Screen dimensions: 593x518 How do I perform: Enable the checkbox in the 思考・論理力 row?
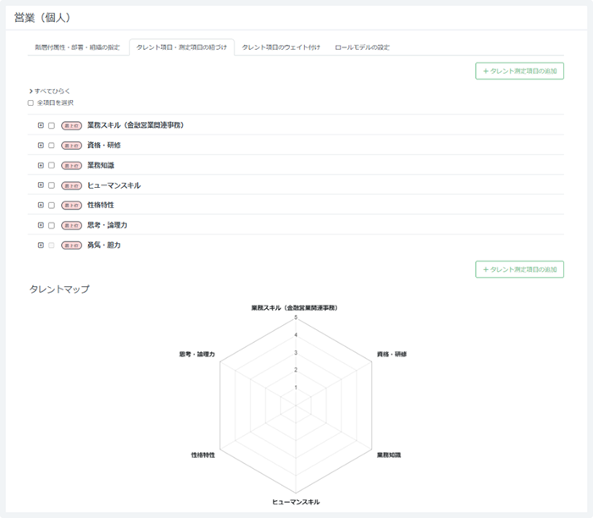tap(52, 225)
